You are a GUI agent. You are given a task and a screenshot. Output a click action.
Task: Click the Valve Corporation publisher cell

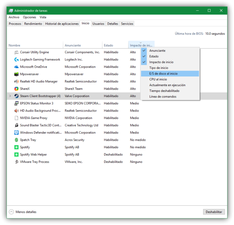(x=77, y=96)
